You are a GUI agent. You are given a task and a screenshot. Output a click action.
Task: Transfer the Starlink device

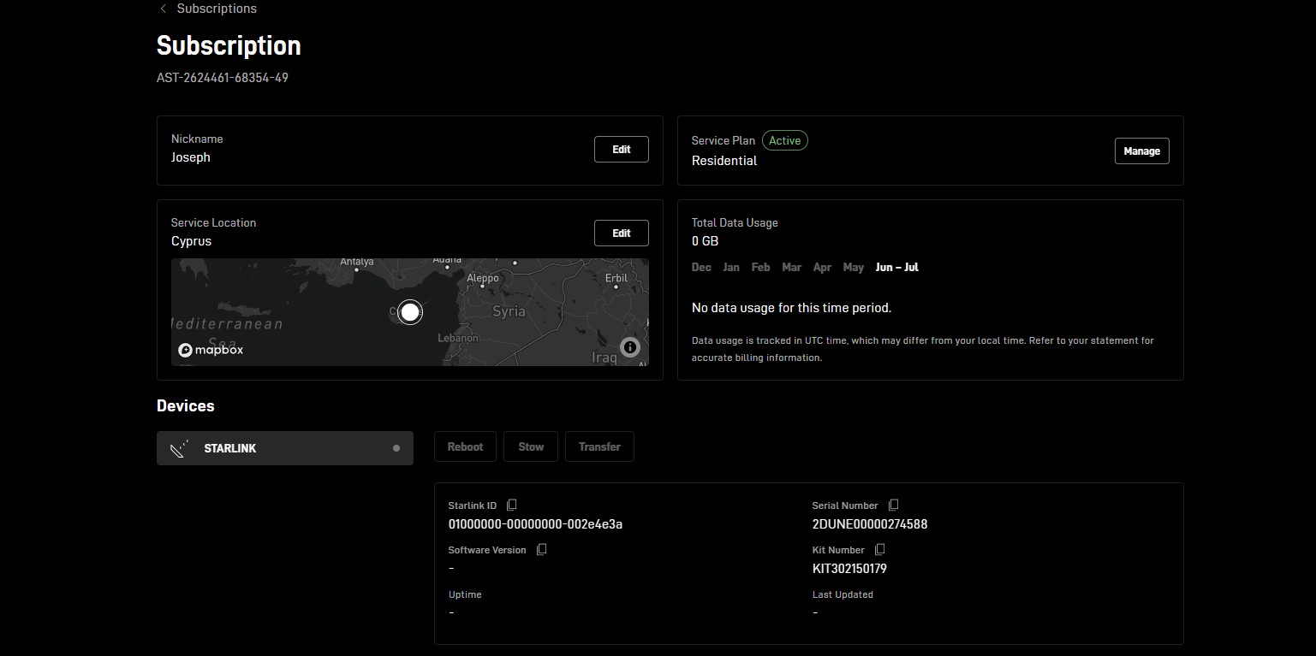click(599, 447)
